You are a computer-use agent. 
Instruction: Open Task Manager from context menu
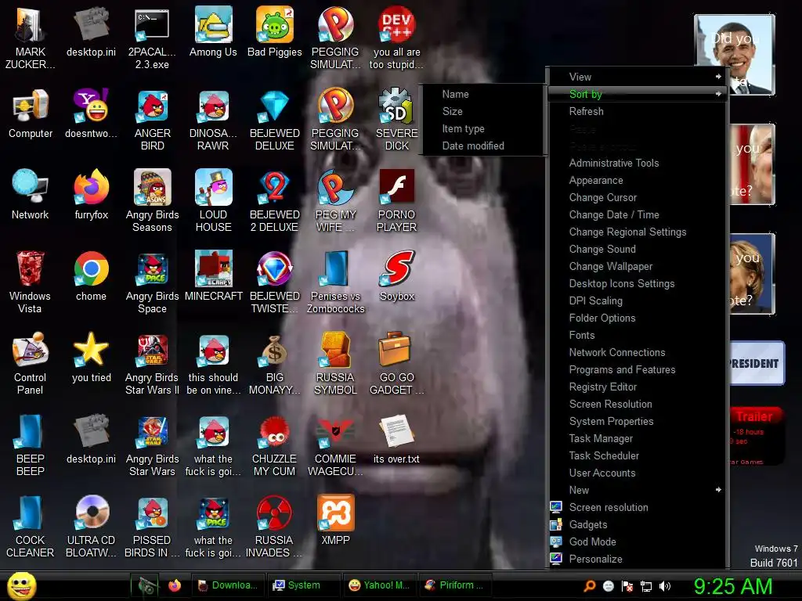pos(637,438)
